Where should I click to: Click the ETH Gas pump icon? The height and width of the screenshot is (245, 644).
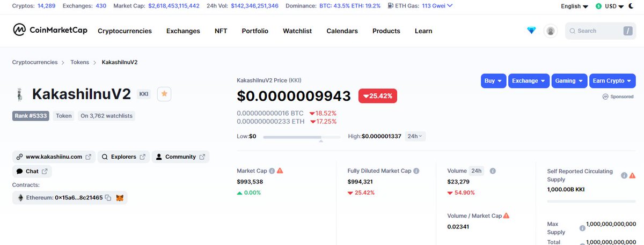(392, 6)
